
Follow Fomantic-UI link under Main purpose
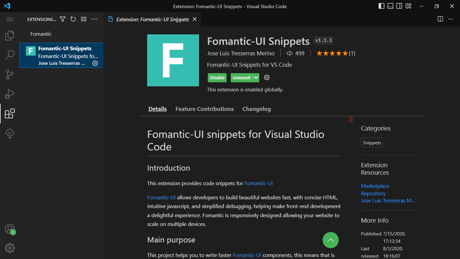coord(247,255)
